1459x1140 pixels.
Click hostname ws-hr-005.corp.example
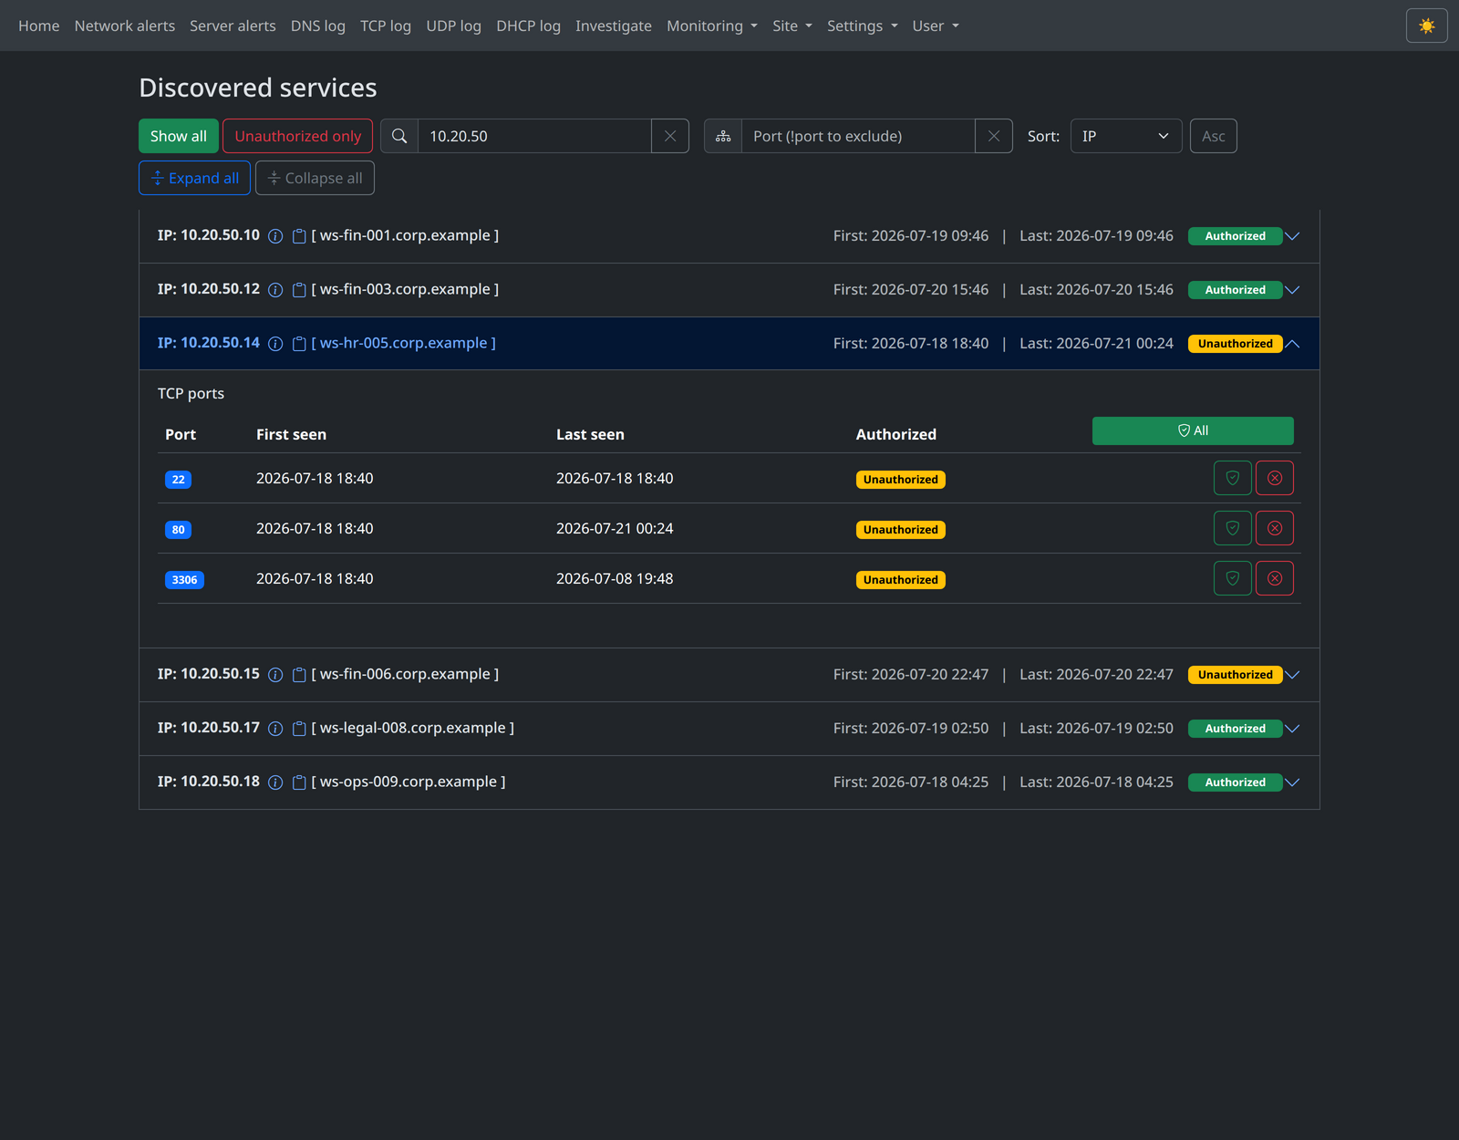click(x=403, y=343)
